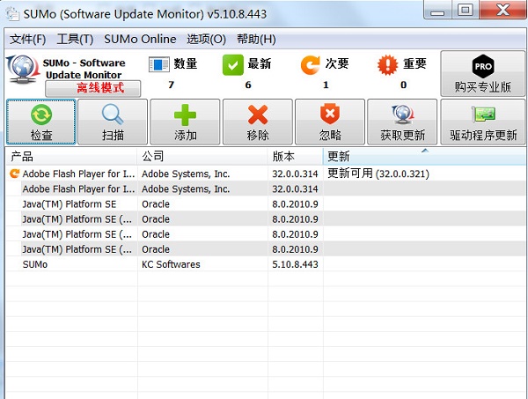Click the 5.10.8.443 version cell
528x399 pixels.
click(295, 264)
